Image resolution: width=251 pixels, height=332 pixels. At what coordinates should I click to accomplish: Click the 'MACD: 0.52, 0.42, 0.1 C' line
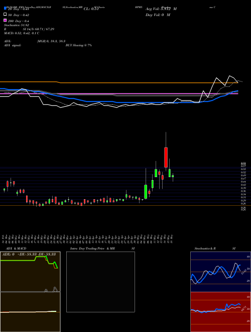coord(22,33)
